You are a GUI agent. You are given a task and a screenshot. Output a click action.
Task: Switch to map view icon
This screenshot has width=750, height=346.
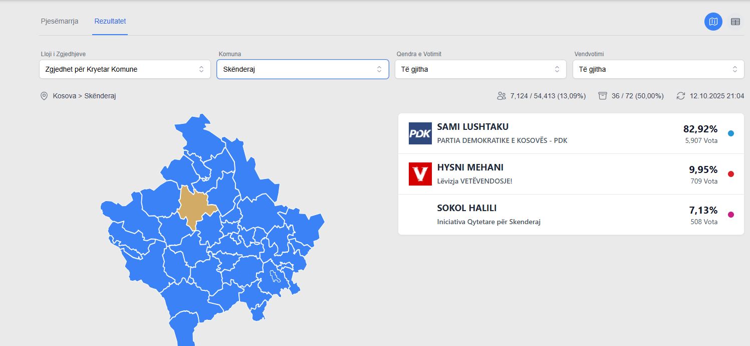[713, 22]
